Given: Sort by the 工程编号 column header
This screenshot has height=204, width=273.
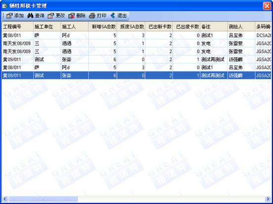Looking at the screenshot, I should point(18,27).
